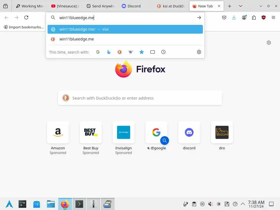Search this time with DuckDuckGo
280x210 pixels.
pyautogui.click(x=120, y=52)
